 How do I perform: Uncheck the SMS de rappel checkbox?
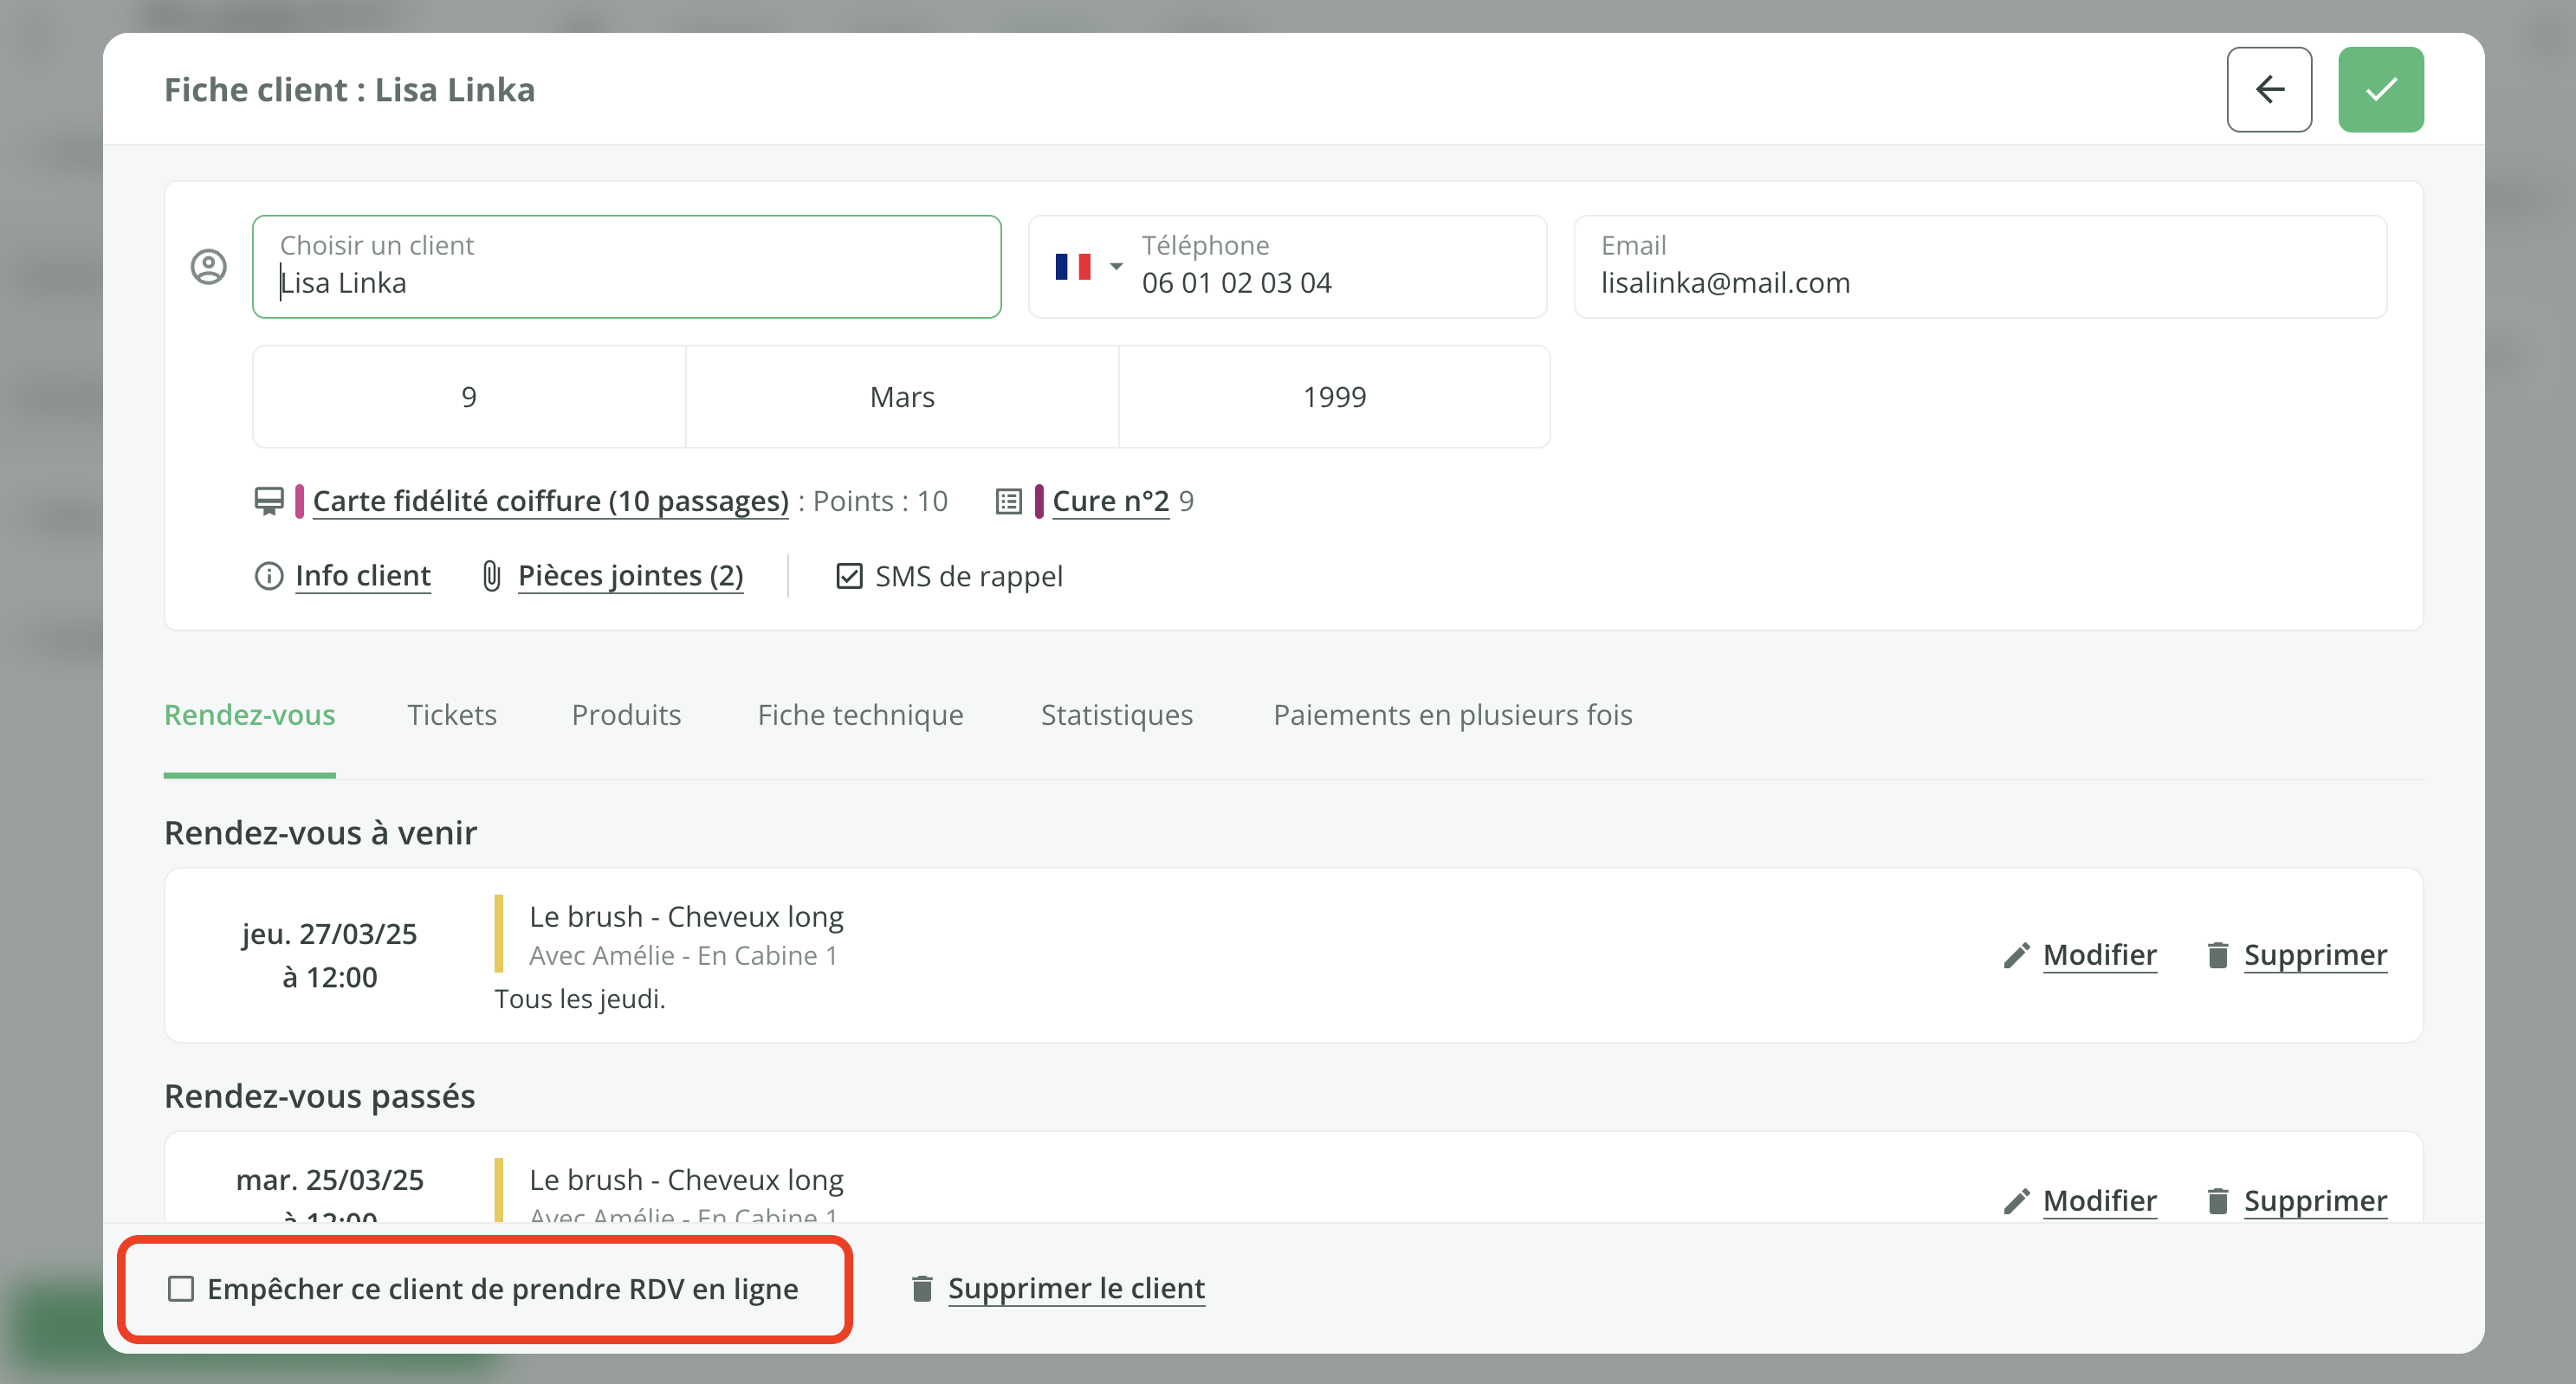click(x=848, y=576)
